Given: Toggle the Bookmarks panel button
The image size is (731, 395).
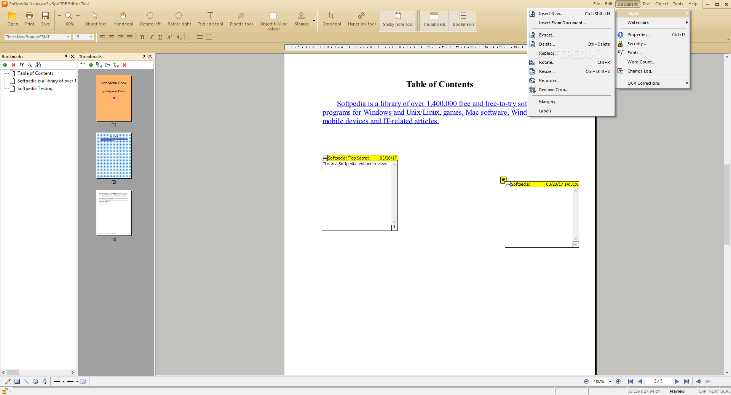Looking at the screenshot, I should (x=463, y=20).
